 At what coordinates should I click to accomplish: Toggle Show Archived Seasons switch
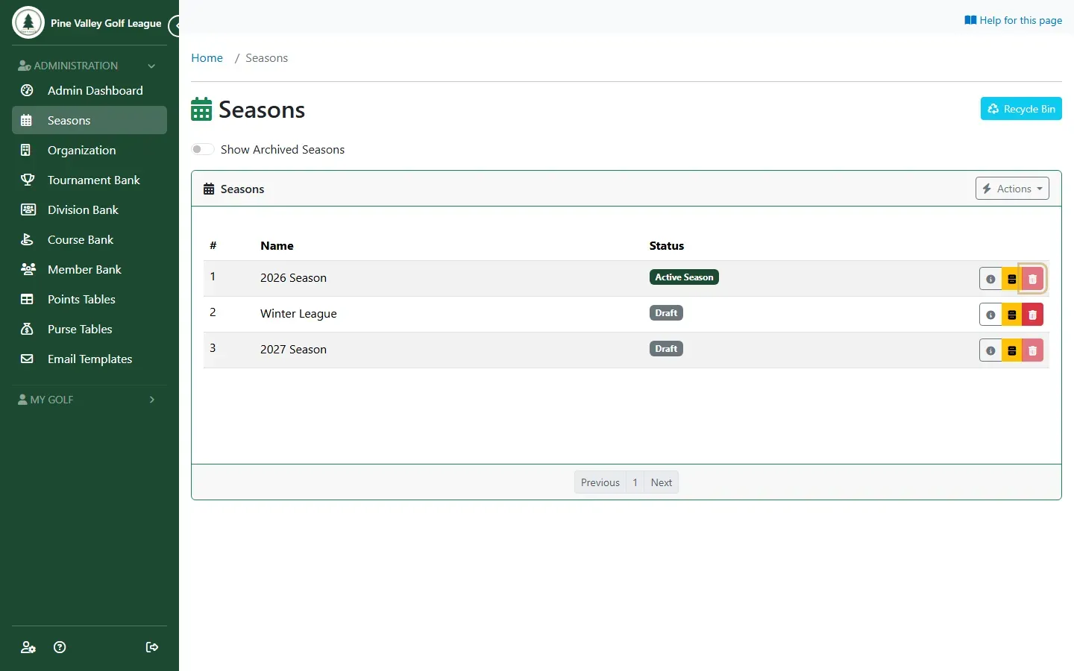202,149
